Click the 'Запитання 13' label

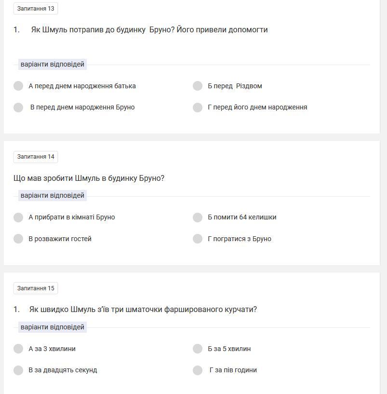click(x=36, y=9)
